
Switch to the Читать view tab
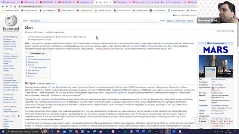click(x=162, y=21)
